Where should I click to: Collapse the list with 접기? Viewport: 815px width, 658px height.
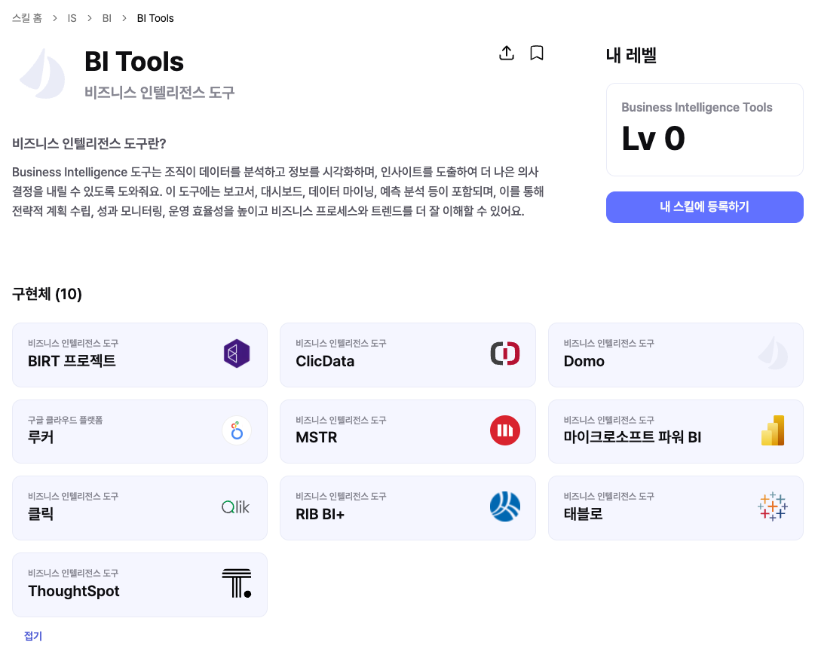33,636
